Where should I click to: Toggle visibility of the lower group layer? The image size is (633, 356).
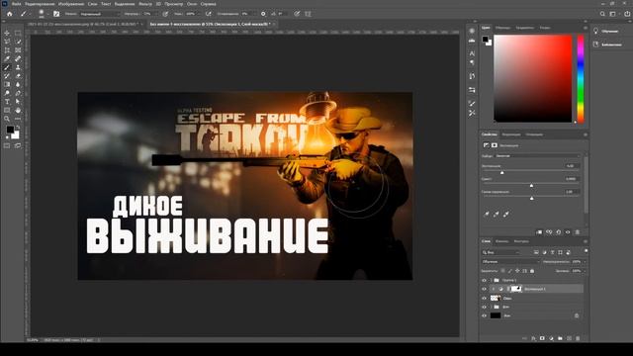tap(484, 308)
